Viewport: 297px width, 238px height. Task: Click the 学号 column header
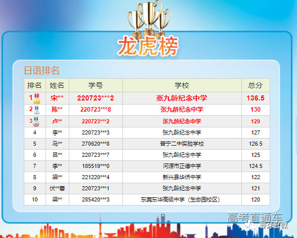coord(96,85)
